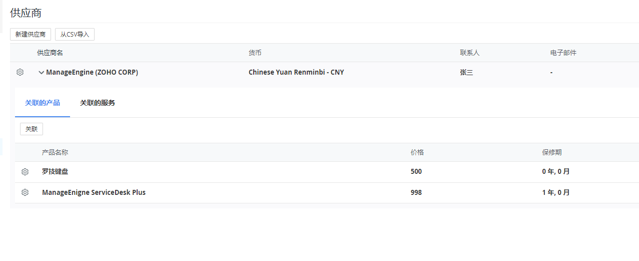The image size is (639, 261).
Task: Switch to the 关联的服务 tab
Action: click(x=98, y=103)
